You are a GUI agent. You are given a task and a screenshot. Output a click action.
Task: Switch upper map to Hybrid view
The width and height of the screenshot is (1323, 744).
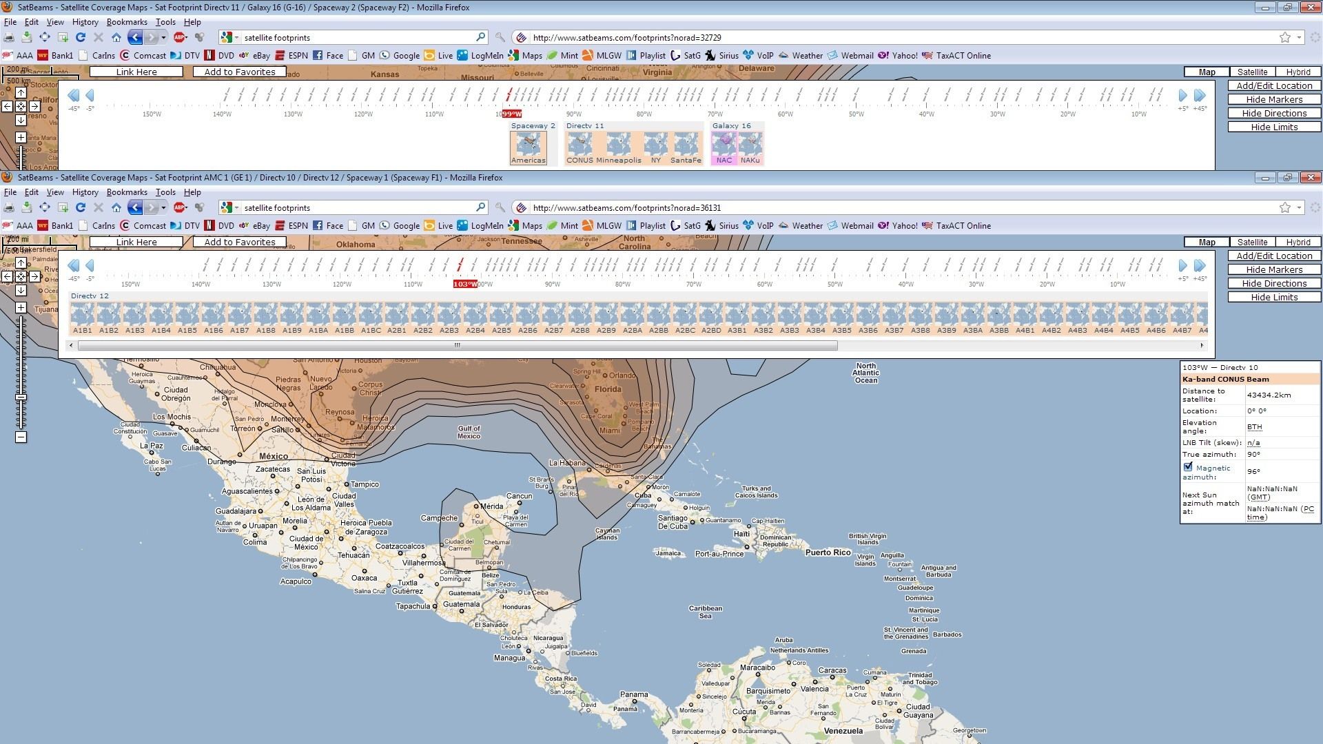point(1298,72)
